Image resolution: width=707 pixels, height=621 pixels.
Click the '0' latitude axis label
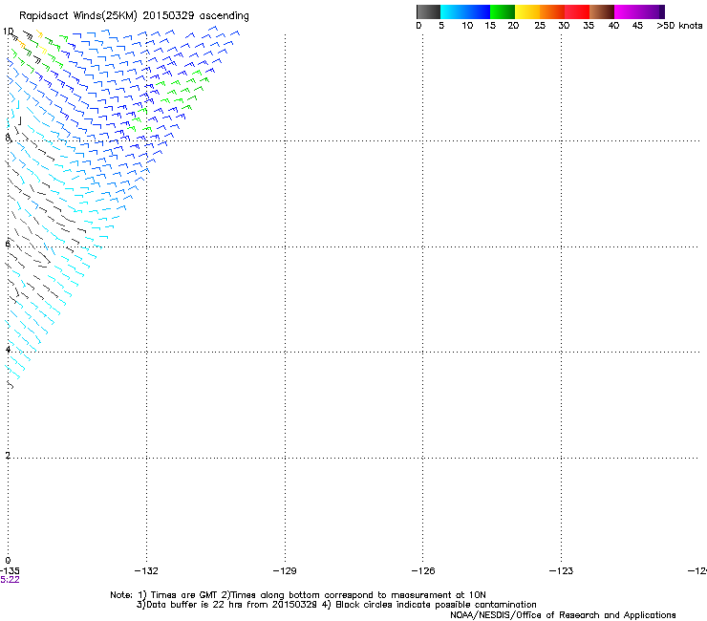pyautogui.click(x=8, y=561)
